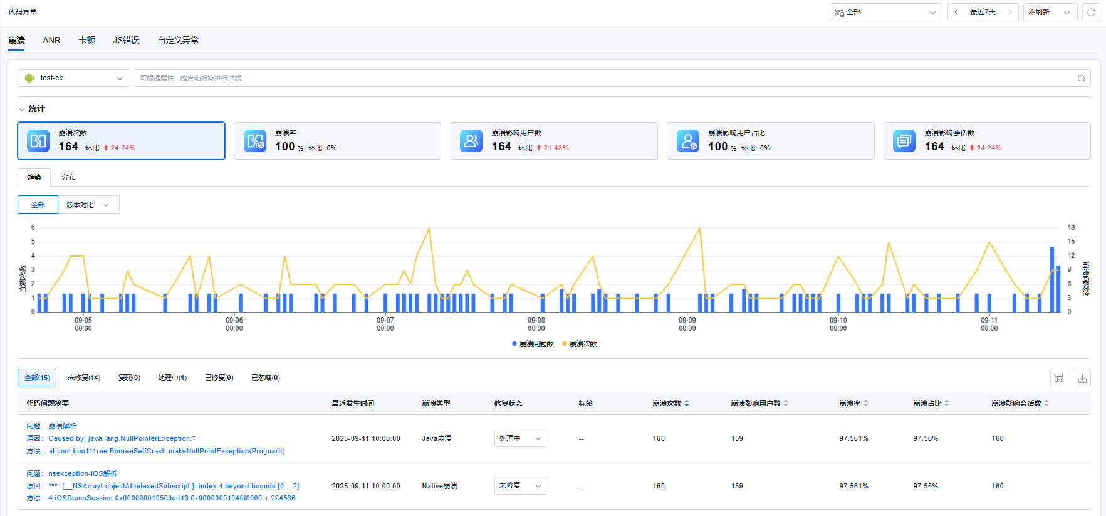Select the 崩溃率 statistics card icon
Viewport: 1106px width, 516px height.
[x=255, y=141]
